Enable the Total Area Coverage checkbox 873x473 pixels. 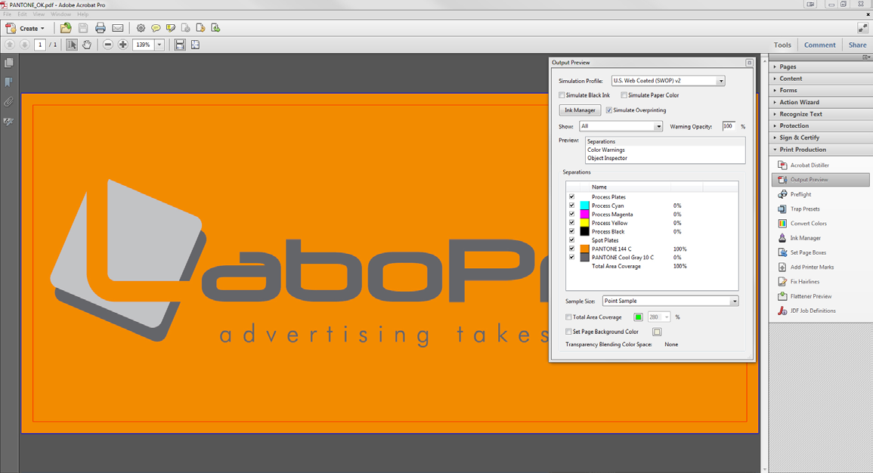tap(568, 317)
